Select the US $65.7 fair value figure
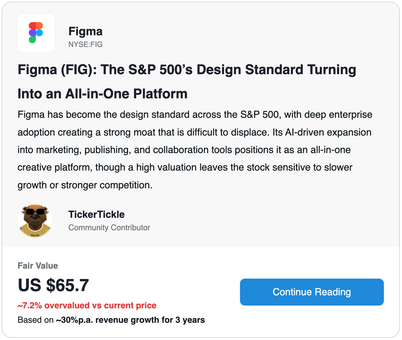402x340 pixels. click(53, 286)
